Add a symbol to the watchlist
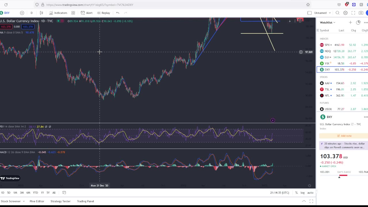The height and width of the screenshot is (207, 368). [350, 22]
